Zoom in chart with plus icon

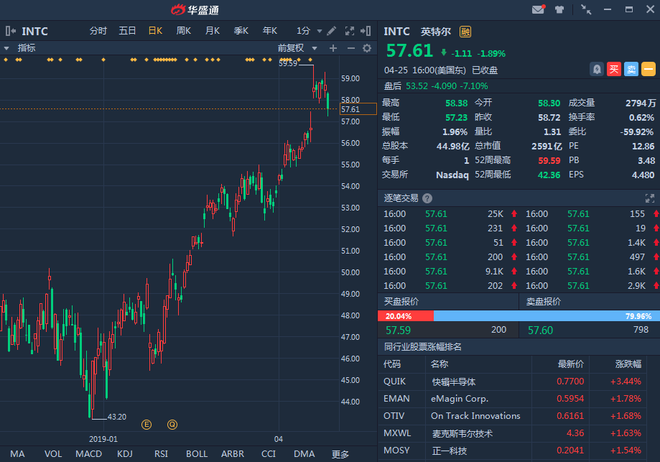(x=333, y=48)
